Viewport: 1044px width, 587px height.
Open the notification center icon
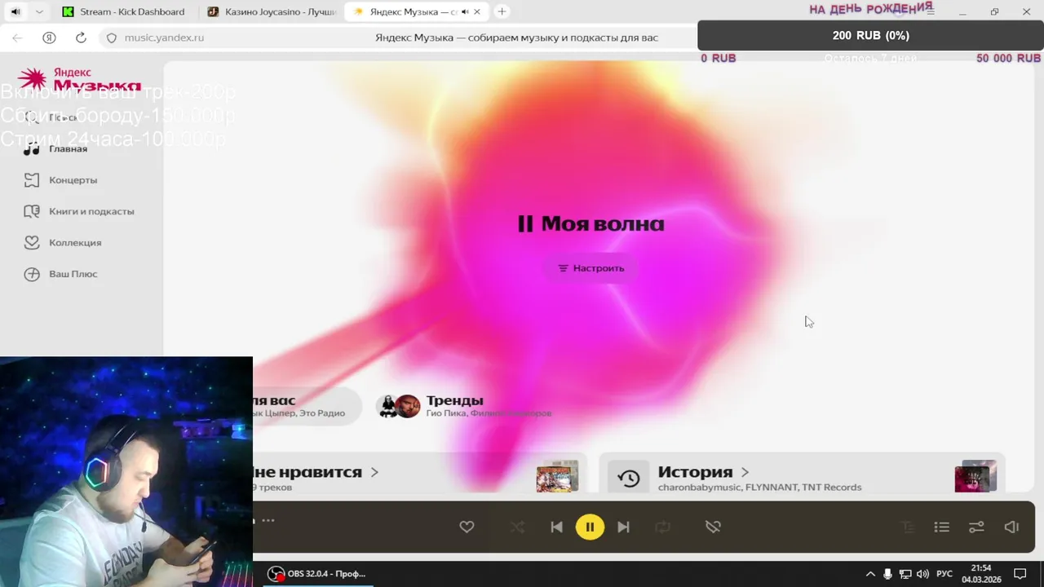click(x=1020, y=574)
